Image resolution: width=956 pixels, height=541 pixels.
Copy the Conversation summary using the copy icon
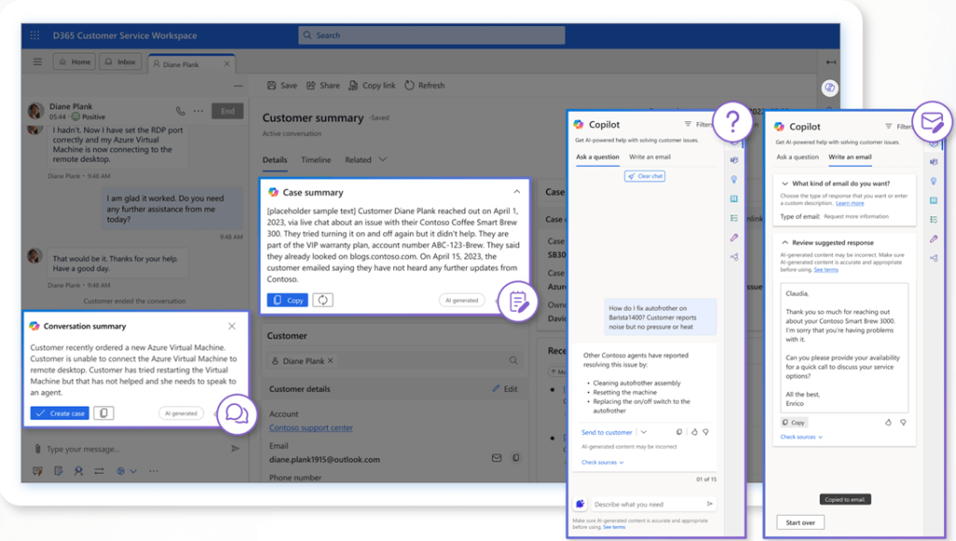pyautogui.click(x=104, y=413)
